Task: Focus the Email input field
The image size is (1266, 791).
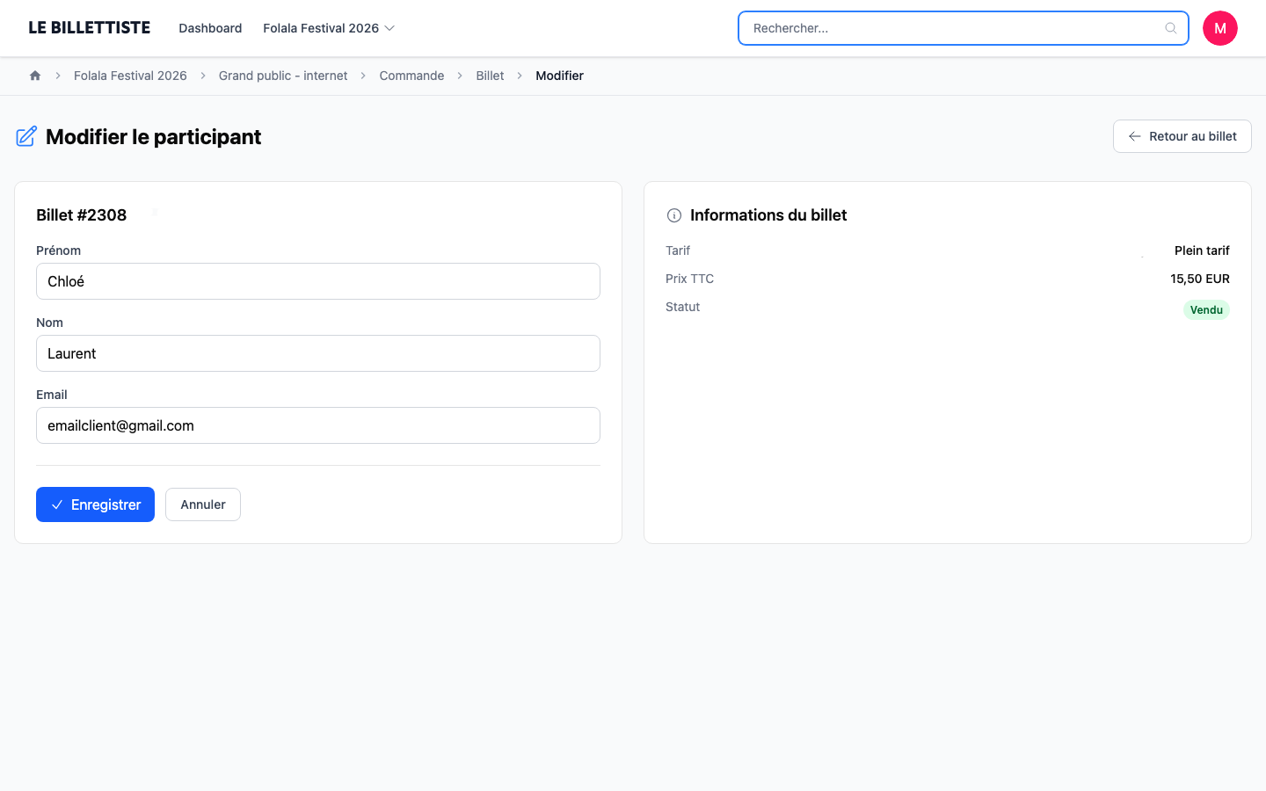Action: (x=318, y=425)
